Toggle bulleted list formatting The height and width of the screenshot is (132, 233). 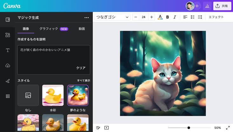tap(192, 17)
